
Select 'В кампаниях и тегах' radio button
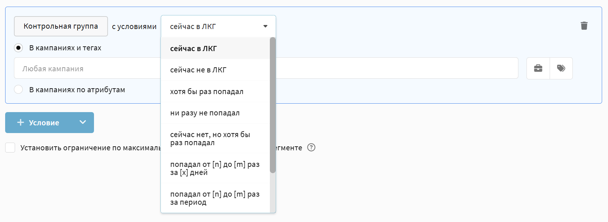coord(18,48)
